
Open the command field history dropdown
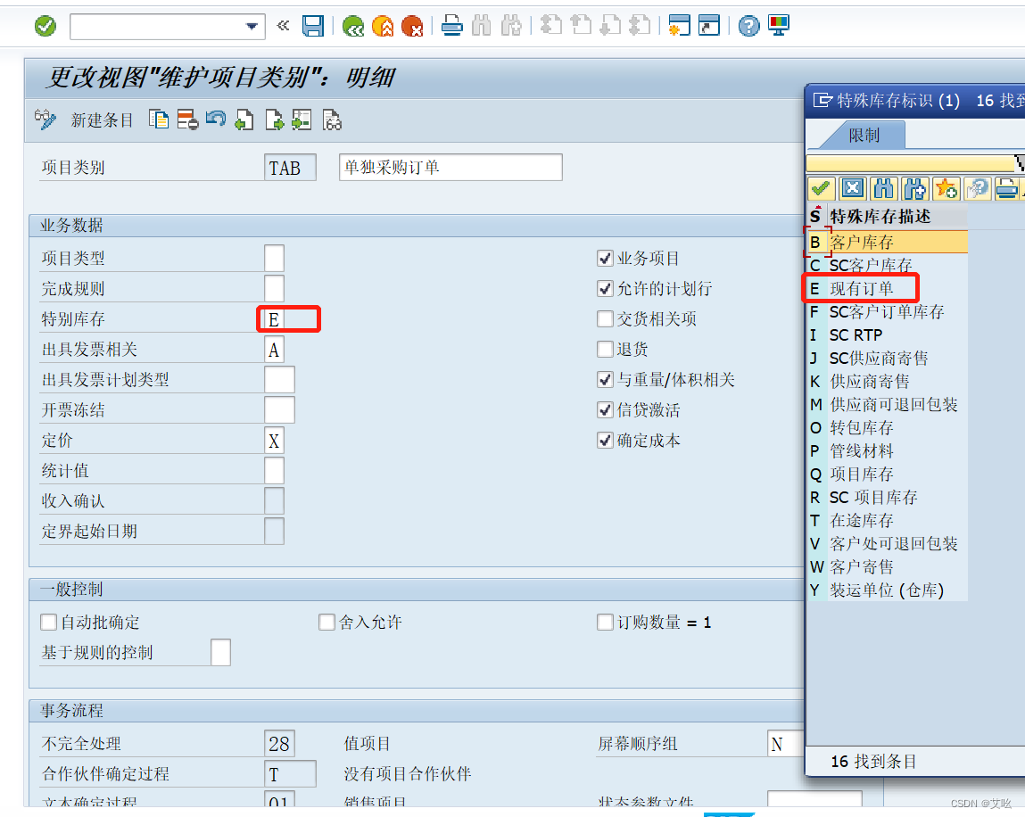tap(251, 25)
